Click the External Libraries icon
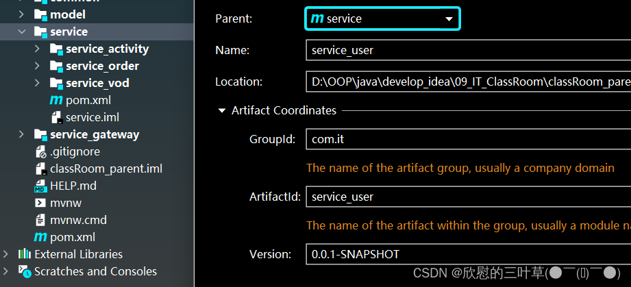 [25, 254]
